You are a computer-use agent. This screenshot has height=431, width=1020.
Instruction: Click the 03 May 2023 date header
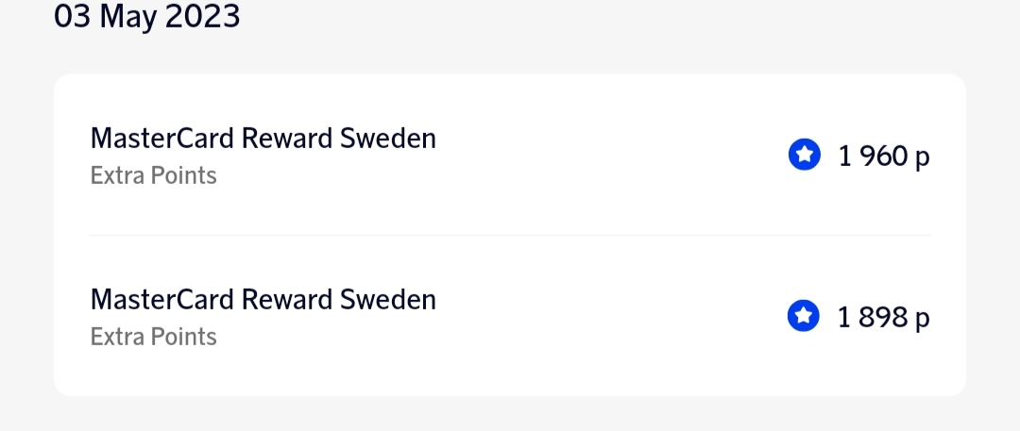coord(147,16)
